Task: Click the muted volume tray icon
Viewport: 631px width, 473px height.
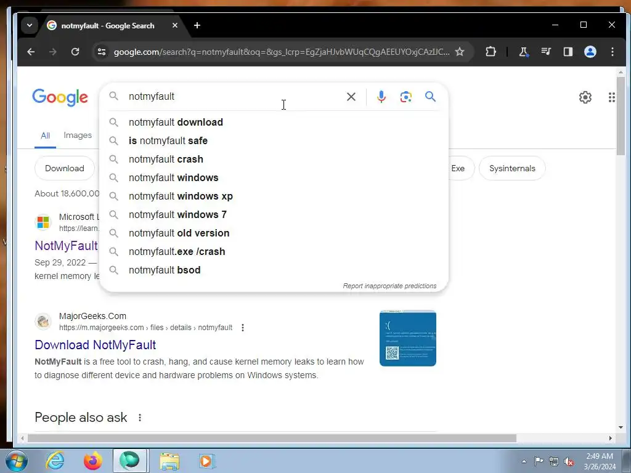Action: point(568,461)
